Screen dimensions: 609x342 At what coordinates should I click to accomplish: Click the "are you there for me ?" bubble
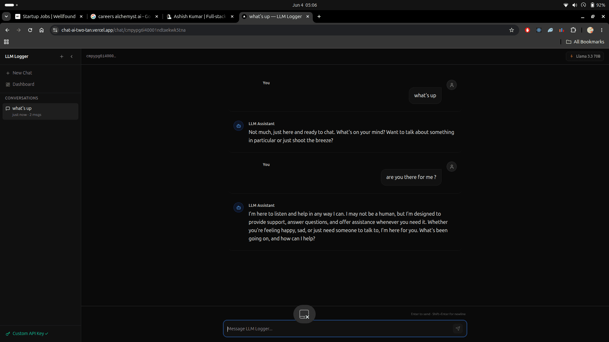pos(411,177)
